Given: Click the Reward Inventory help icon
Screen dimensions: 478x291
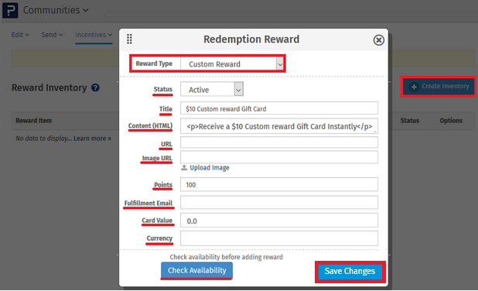Looking at the screenshot, I should click(x=95, y=88).
